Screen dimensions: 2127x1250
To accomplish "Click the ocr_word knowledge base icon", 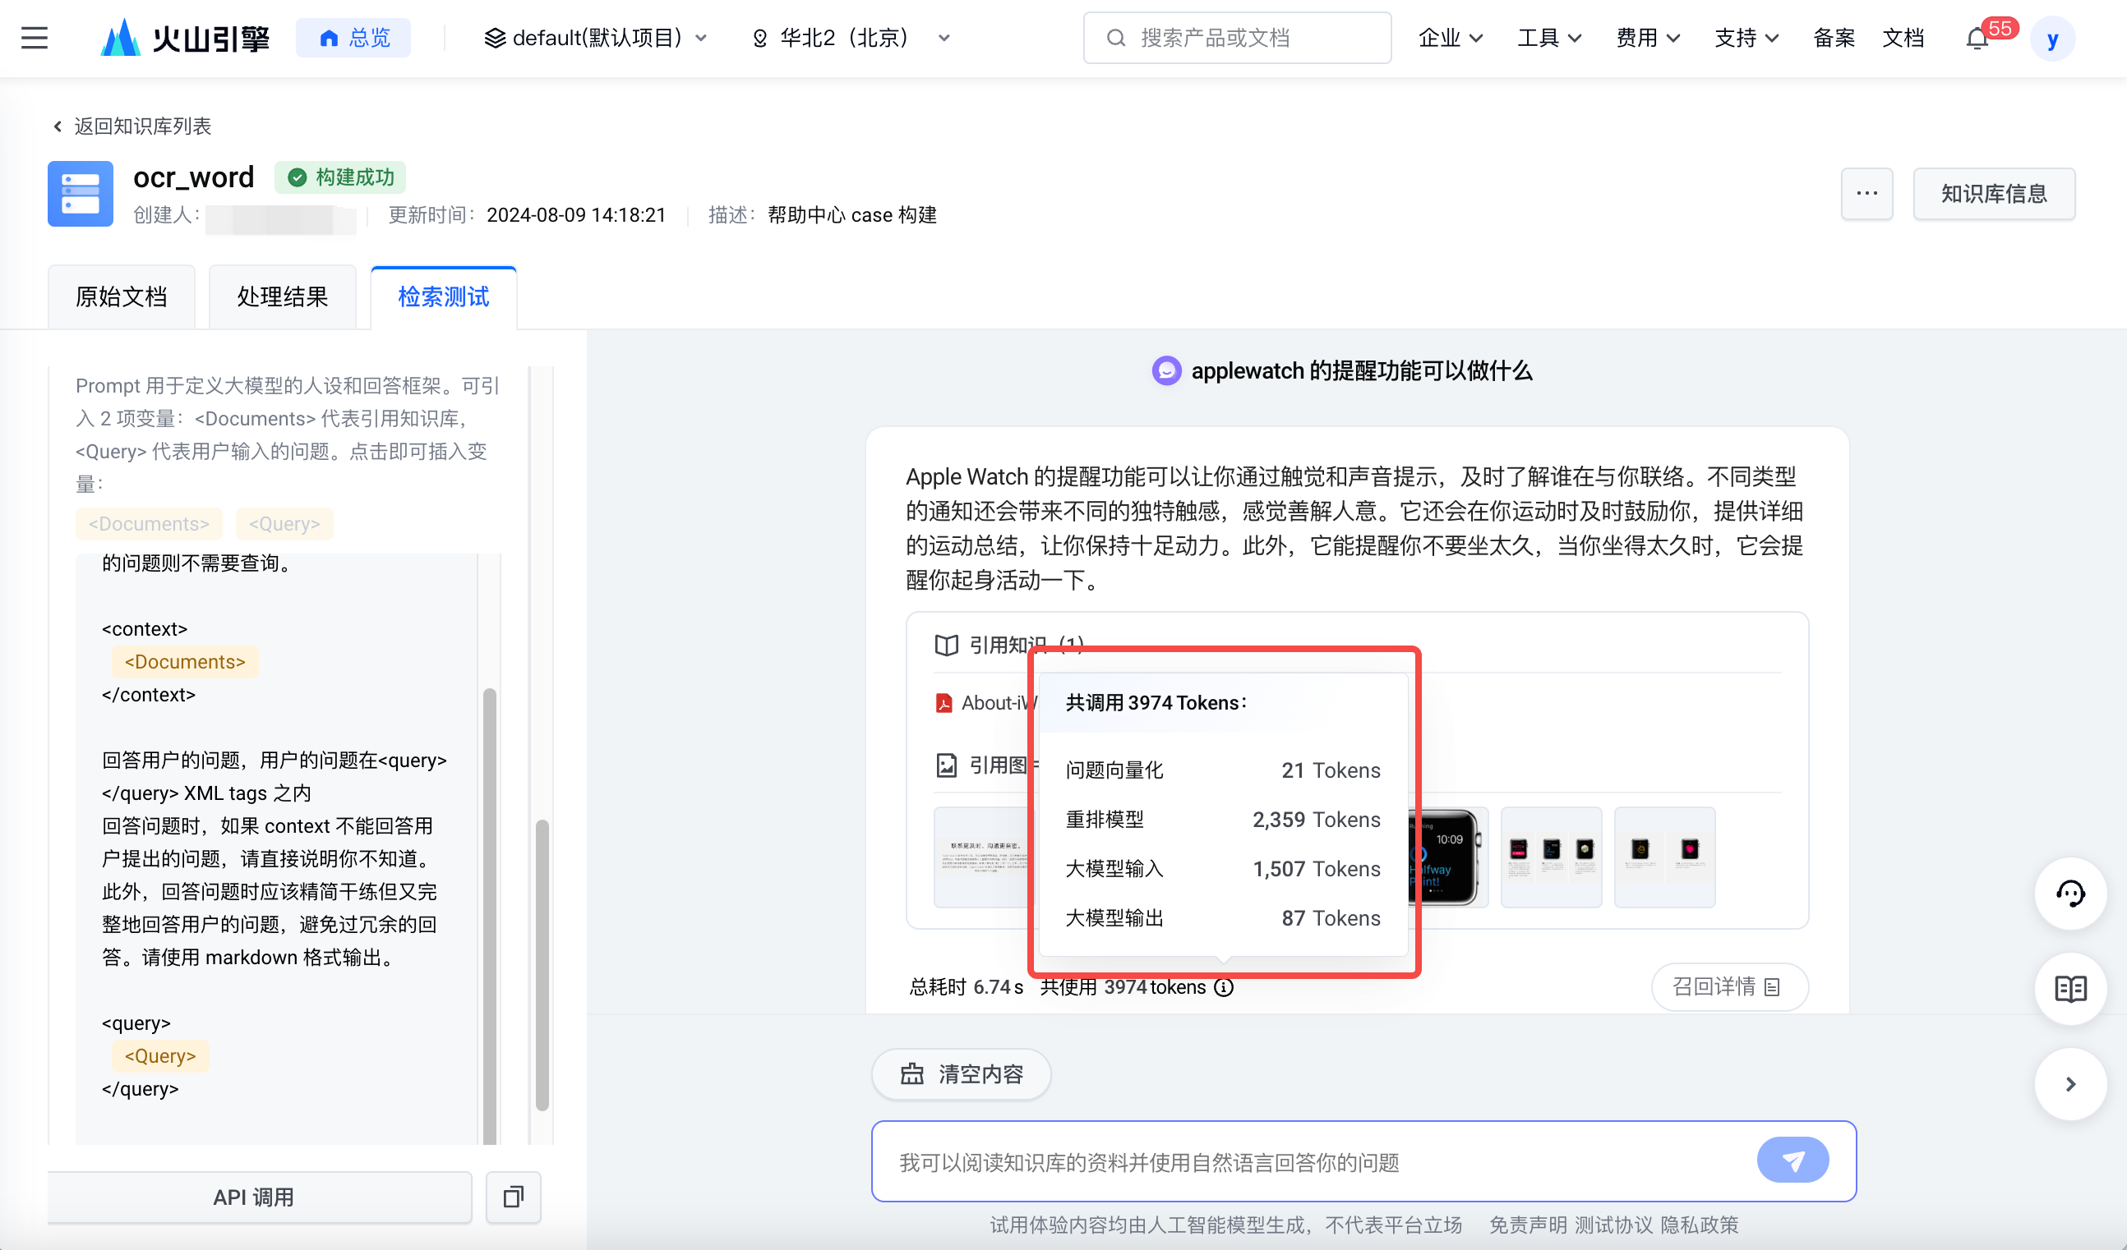I will 81,194.
